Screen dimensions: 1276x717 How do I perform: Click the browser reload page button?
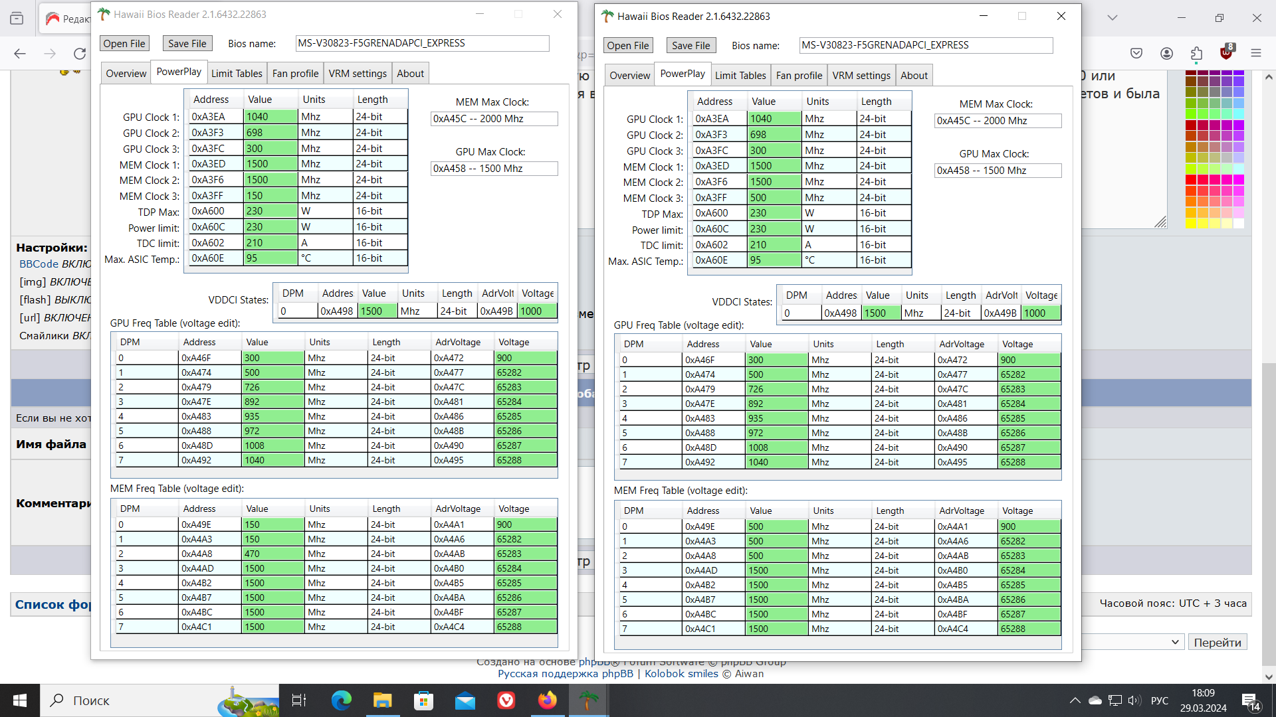80,53
